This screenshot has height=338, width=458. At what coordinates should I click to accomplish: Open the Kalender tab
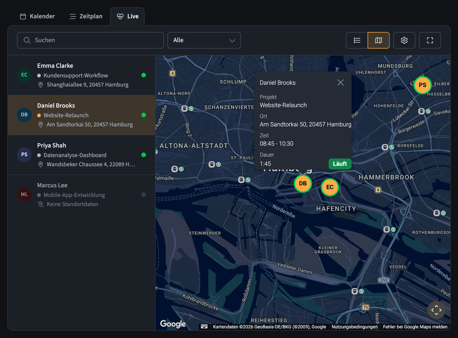37,16
